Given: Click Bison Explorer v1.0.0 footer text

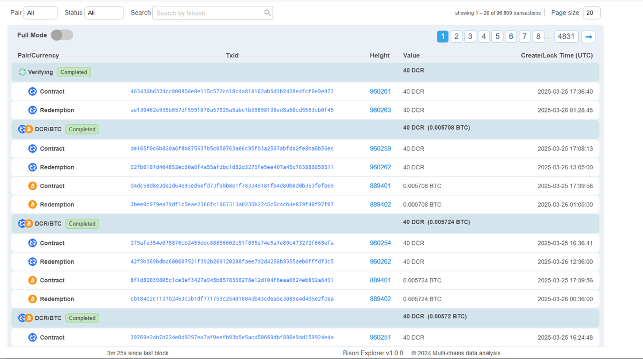Looking at the screenshot, I should [x=373, y=353].
